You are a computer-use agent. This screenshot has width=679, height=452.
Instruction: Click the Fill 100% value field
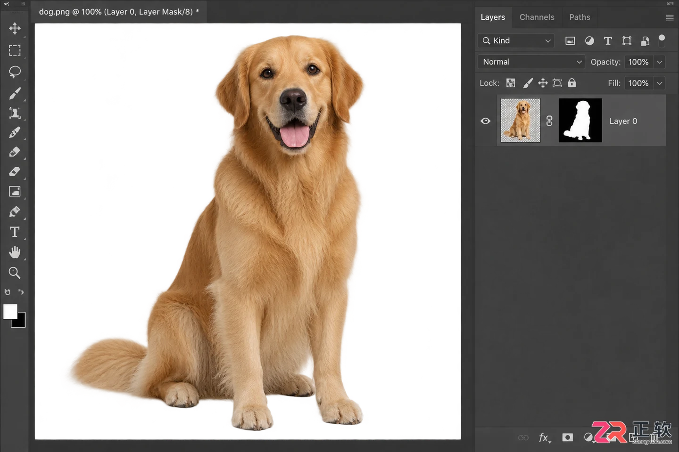(639, 83)
